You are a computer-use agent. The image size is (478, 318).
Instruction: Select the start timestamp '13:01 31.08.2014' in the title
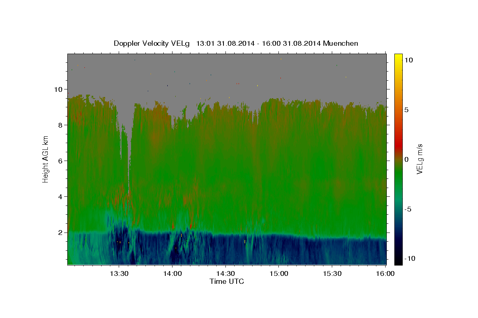click(225, 43)
